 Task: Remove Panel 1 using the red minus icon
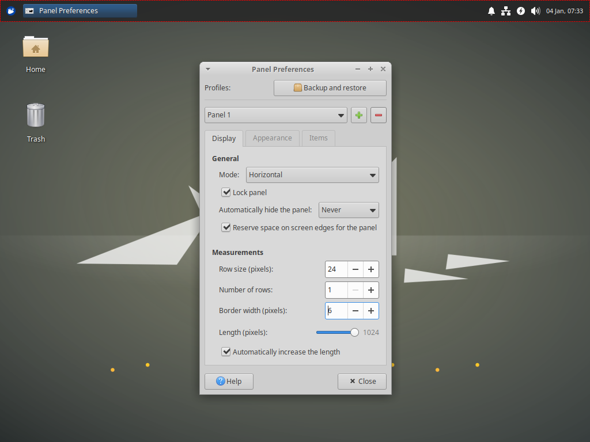coord(378,115)
